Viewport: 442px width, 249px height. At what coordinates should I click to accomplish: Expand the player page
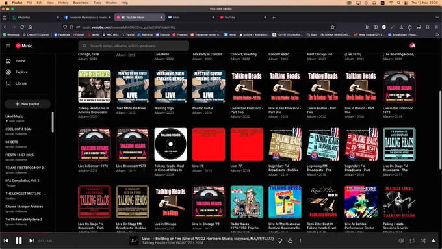(434, 241)
